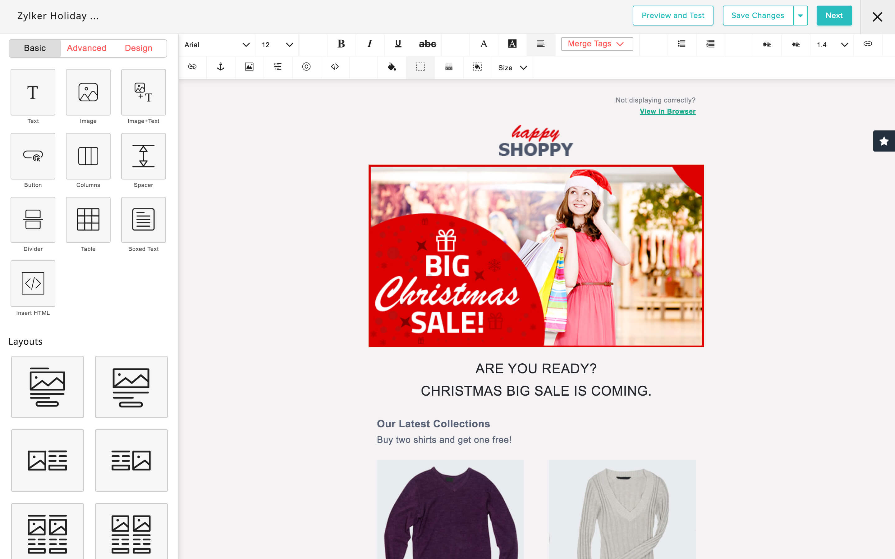
Task: Select the Table component
Action: tap(88, 220)
